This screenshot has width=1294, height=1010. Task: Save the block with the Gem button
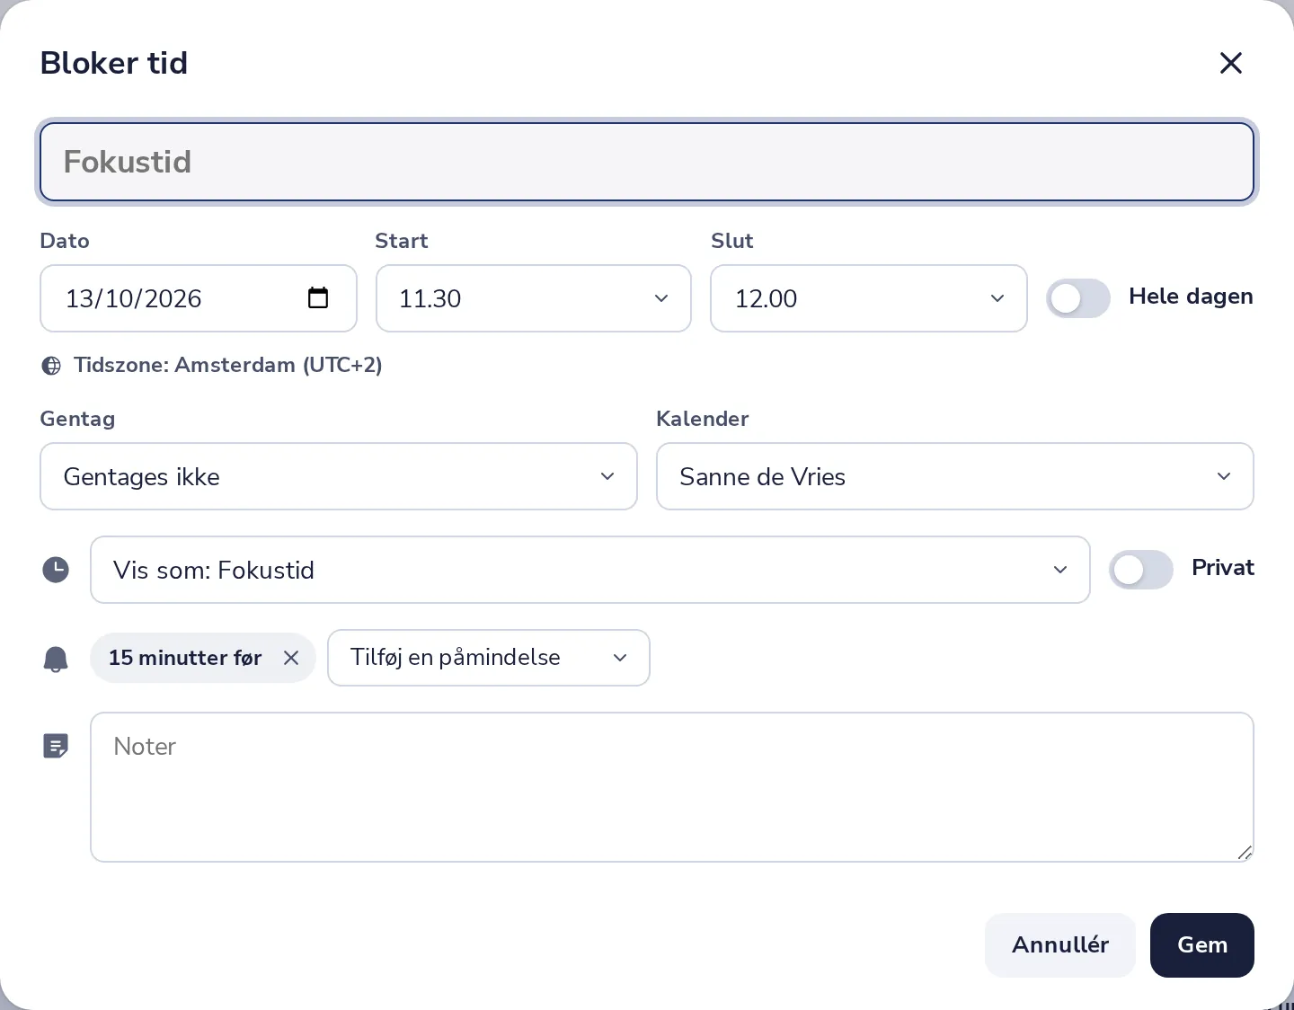point(1202,945)
